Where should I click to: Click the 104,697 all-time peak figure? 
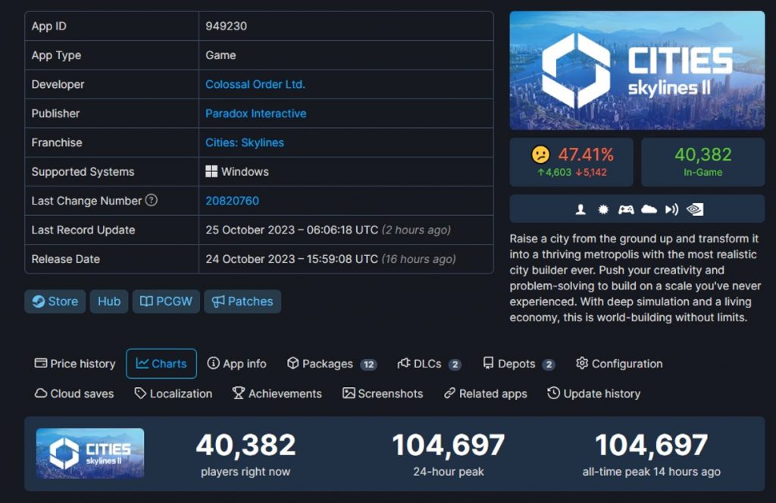coord(651,445)
